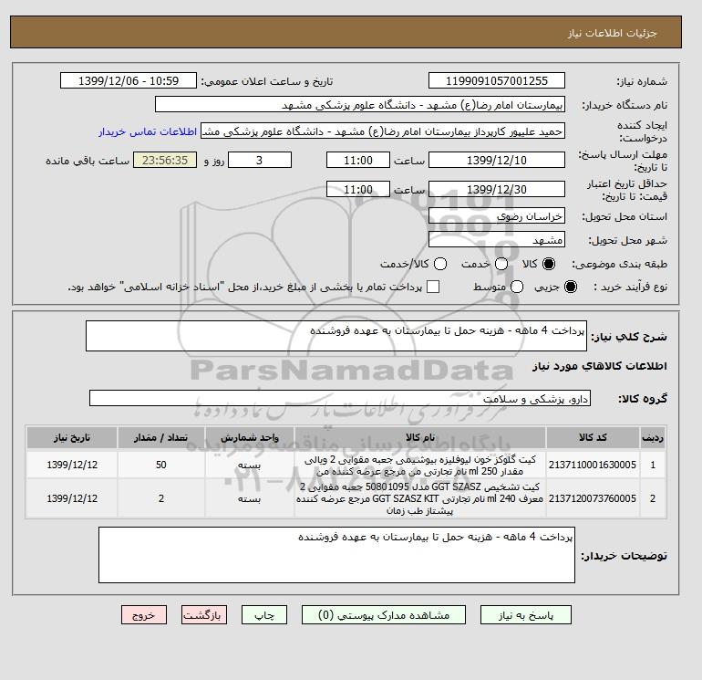
Task: Click the remaining time countdown 23:56:35
Action: click(165, 160)
